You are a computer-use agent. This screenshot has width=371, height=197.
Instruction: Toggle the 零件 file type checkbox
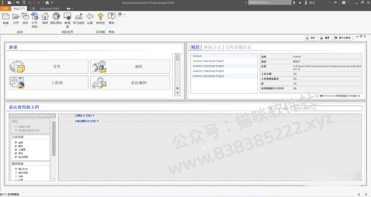click(16, 153)
